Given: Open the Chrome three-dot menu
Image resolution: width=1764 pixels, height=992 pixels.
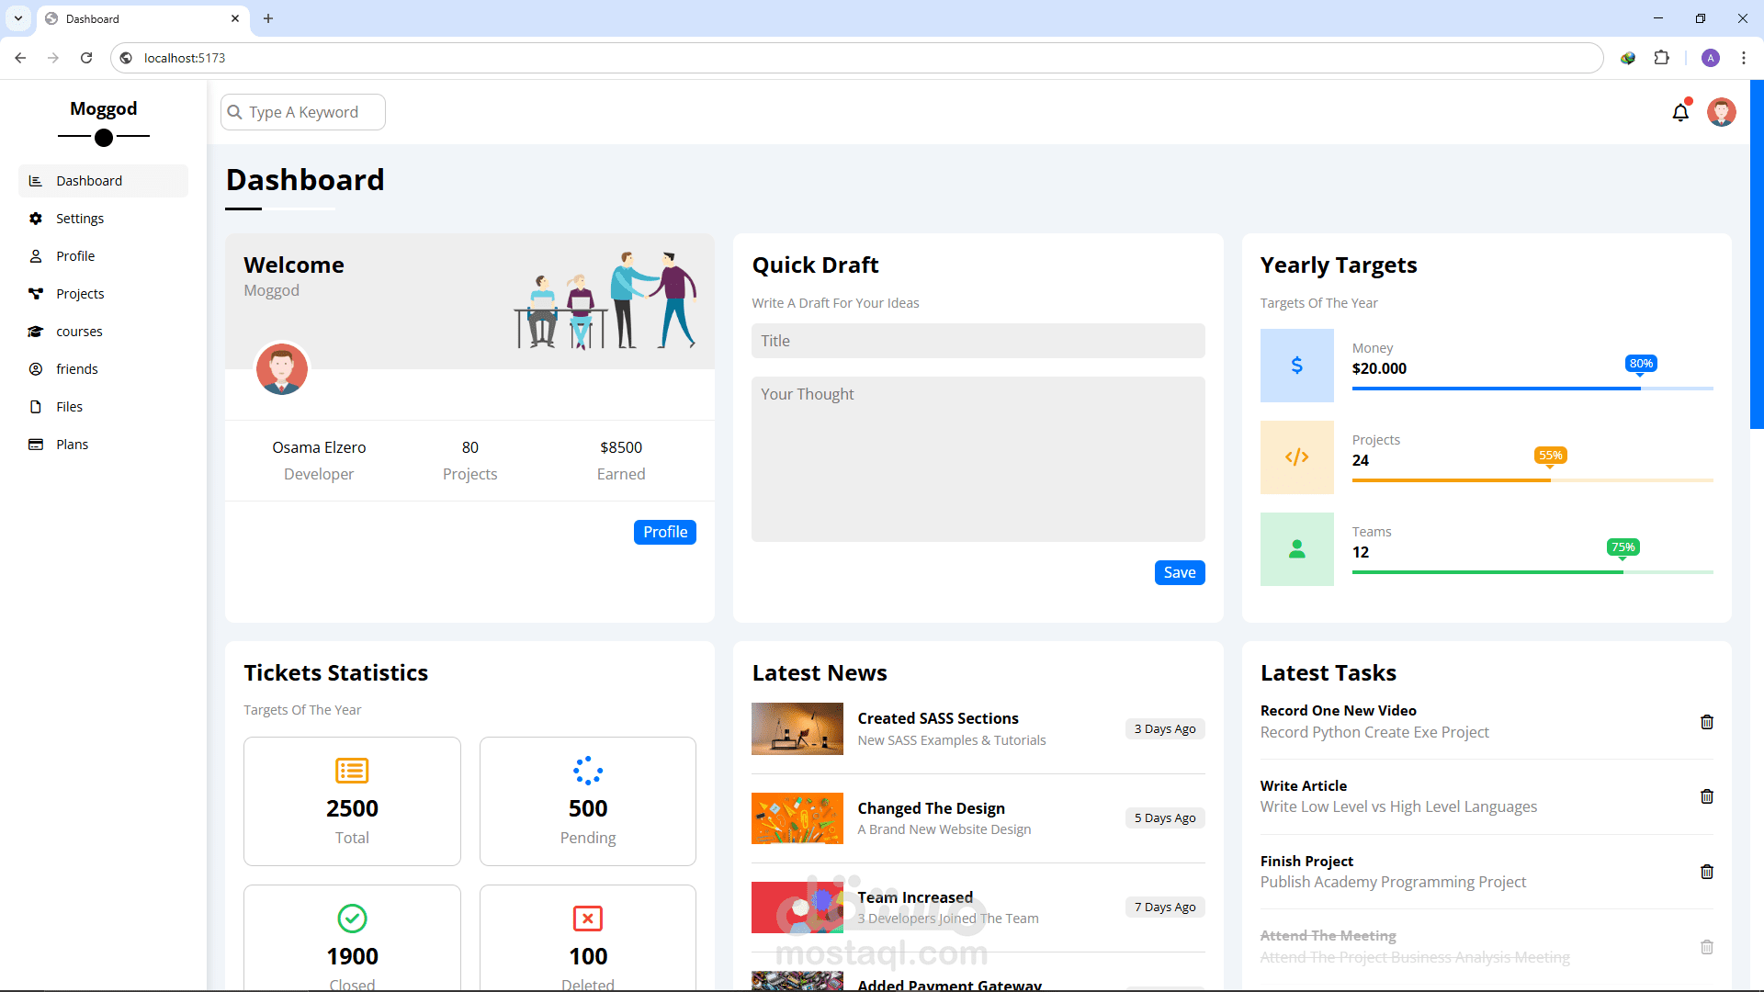Looking at the screenshot, I should (x=1743, y=58).
